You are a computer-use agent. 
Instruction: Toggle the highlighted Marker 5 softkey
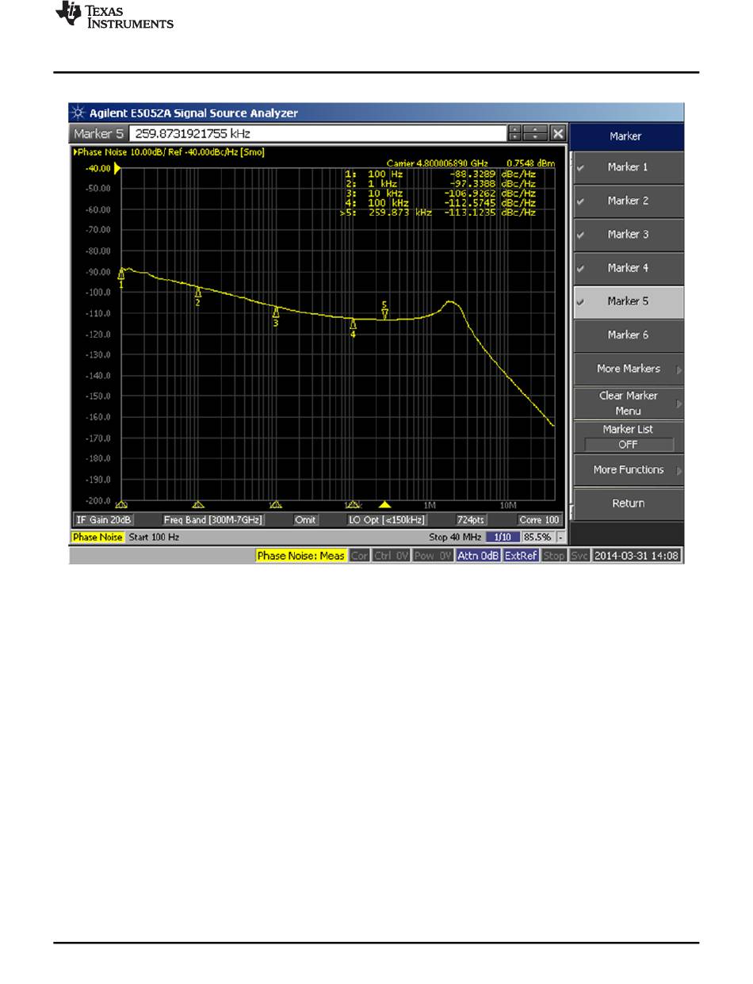click(628, 301)
